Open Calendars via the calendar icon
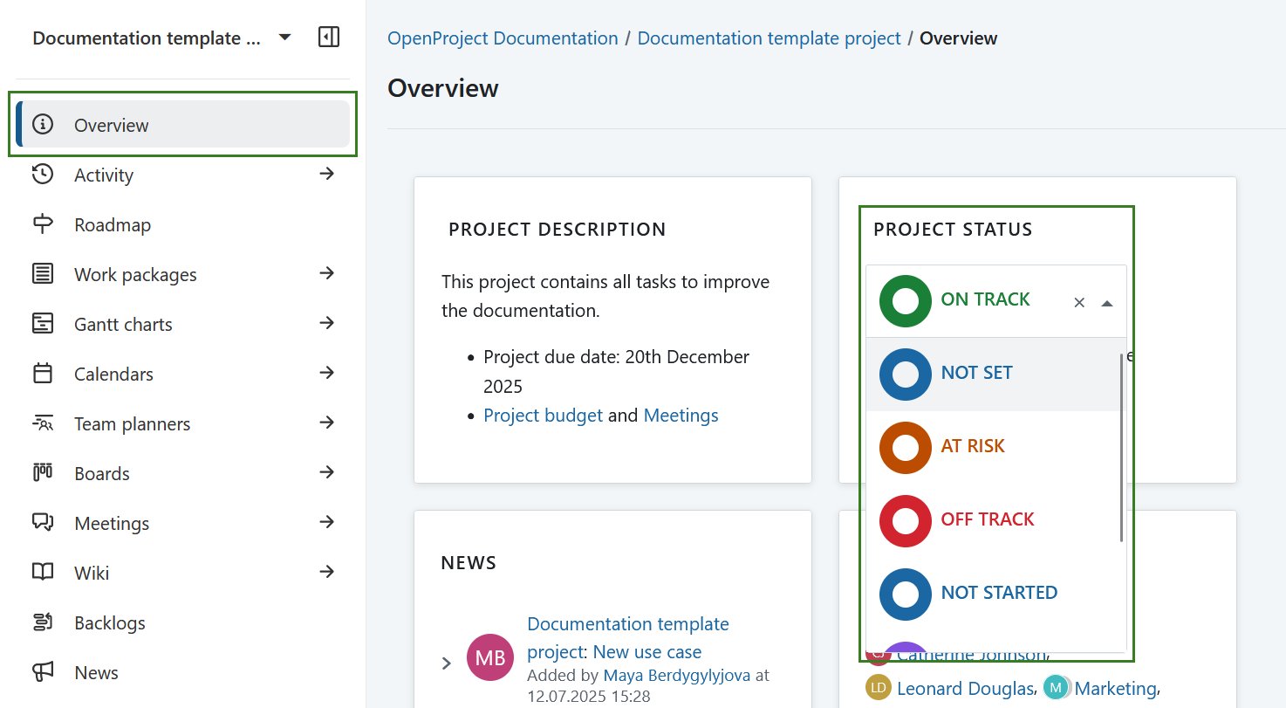Screen dimensions: 1286x708 42,373
